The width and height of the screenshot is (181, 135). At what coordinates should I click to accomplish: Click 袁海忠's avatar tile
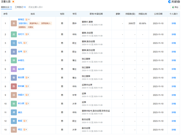click(x=14, y=23)
